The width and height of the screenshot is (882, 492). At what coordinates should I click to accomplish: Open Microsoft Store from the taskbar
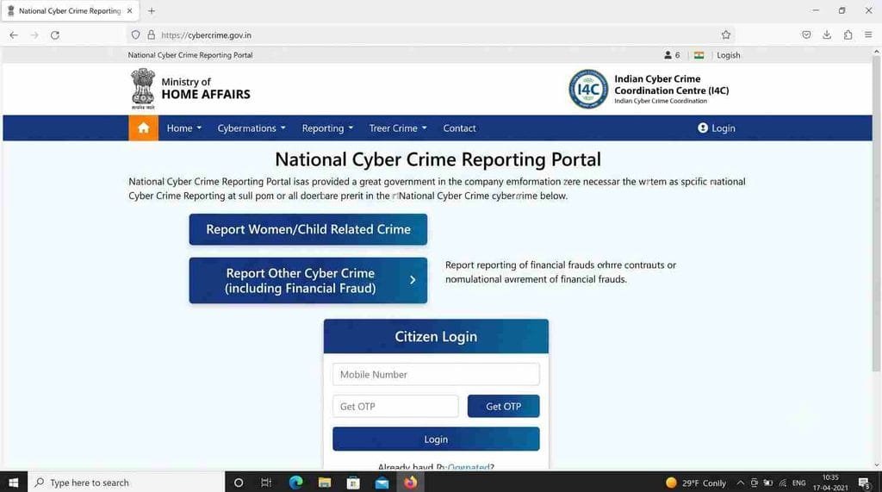click(353, 483)
